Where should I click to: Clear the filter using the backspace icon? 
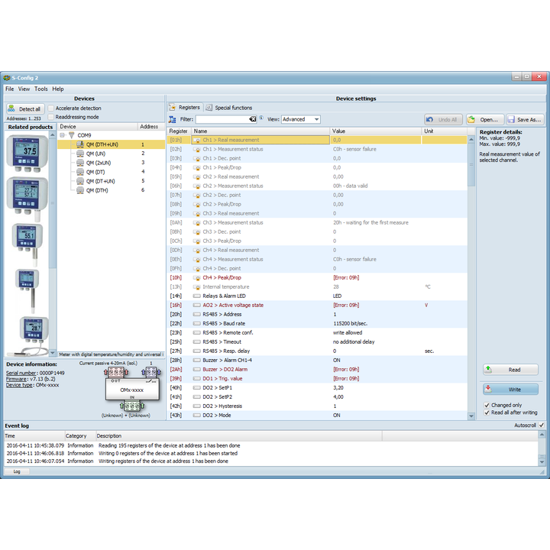(253, 119)
